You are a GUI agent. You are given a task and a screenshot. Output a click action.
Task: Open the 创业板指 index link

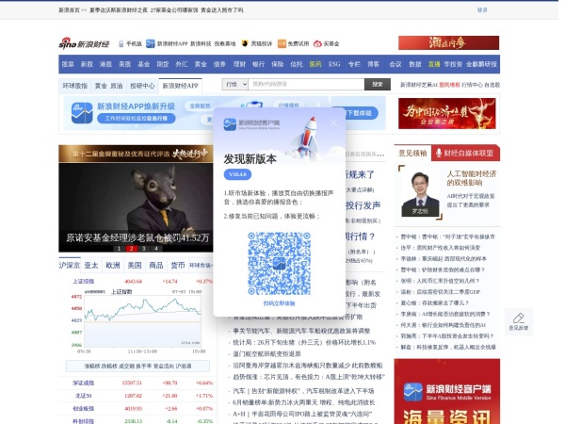click(83, 409)
